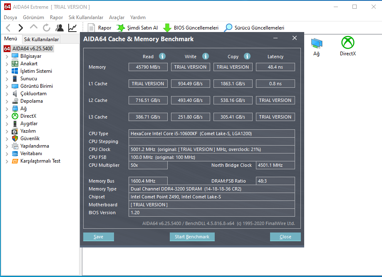
Task: Open the Rapor menu in menu bar
Action: (56, 17)
